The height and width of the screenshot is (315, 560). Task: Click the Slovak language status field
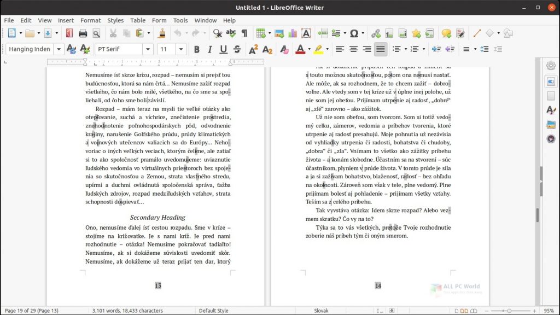[321, 311]
